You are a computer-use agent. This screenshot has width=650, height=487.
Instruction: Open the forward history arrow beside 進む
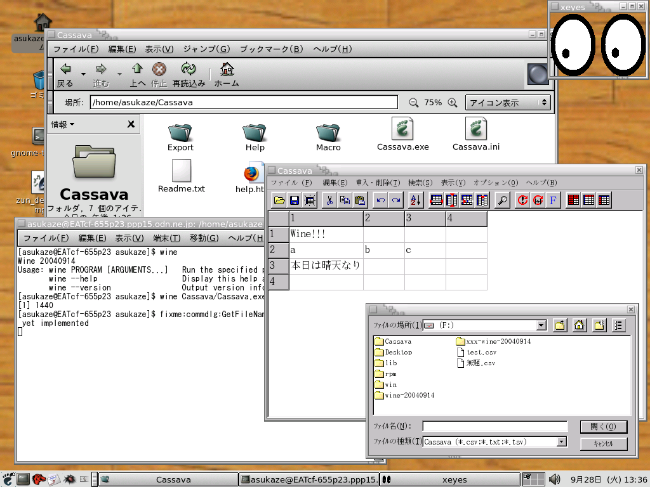pos(119,74)
